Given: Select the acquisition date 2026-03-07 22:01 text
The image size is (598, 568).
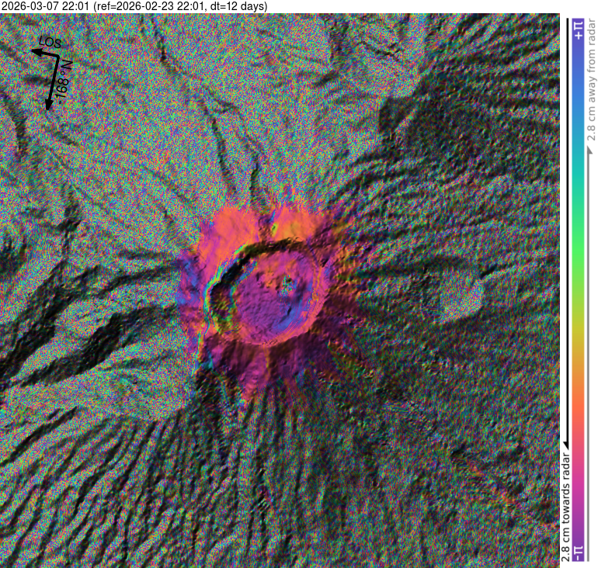Looking at the screenshot, I should (45, 6).
